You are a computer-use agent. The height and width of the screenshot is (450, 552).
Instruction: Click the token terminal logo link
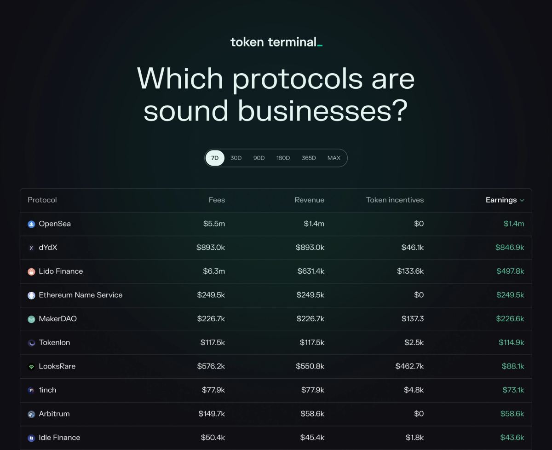click(x=276, y=42)
